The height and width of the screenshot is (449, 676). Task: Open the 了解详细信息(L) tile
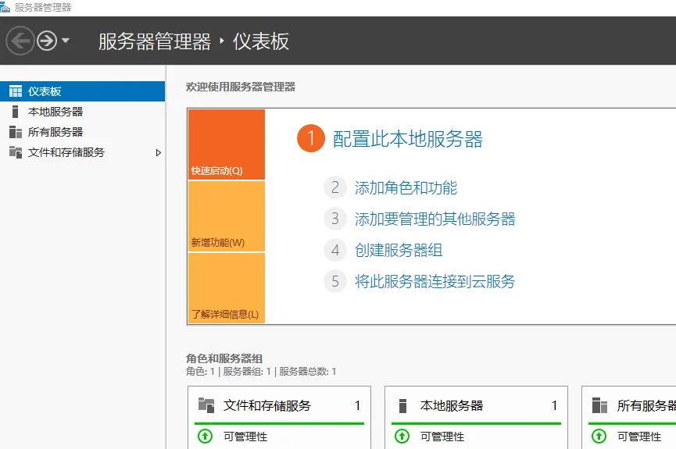pyautogui.click(x=226, y=288)
